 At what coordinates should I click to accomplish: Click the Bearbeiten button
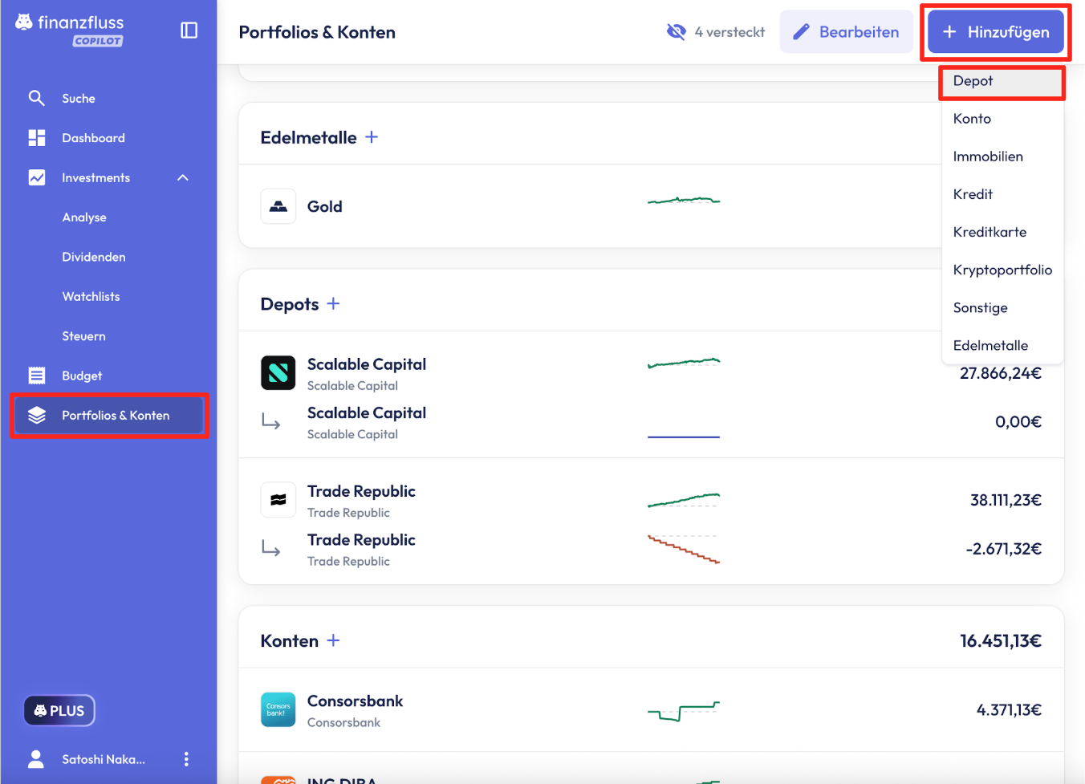tap(847, 32)
